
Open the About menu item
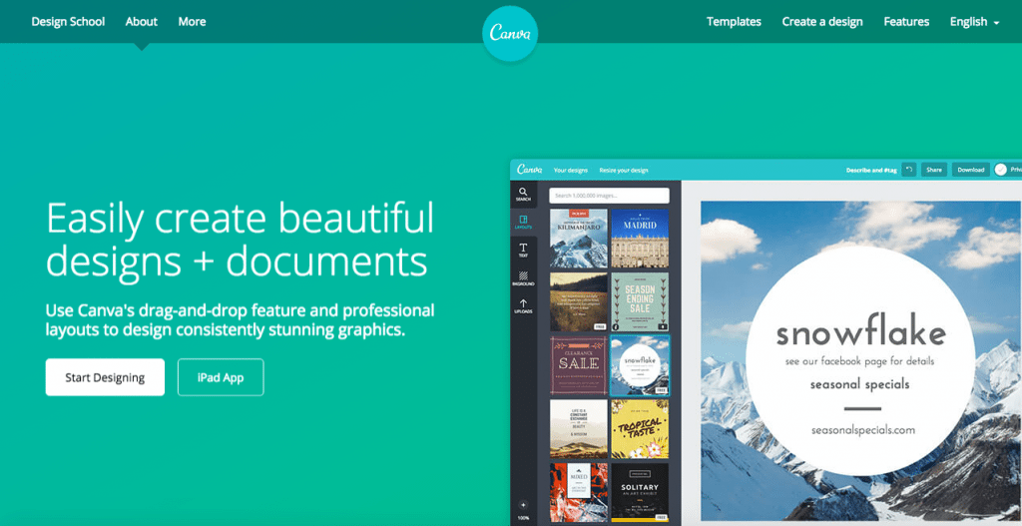pos(142,22)
